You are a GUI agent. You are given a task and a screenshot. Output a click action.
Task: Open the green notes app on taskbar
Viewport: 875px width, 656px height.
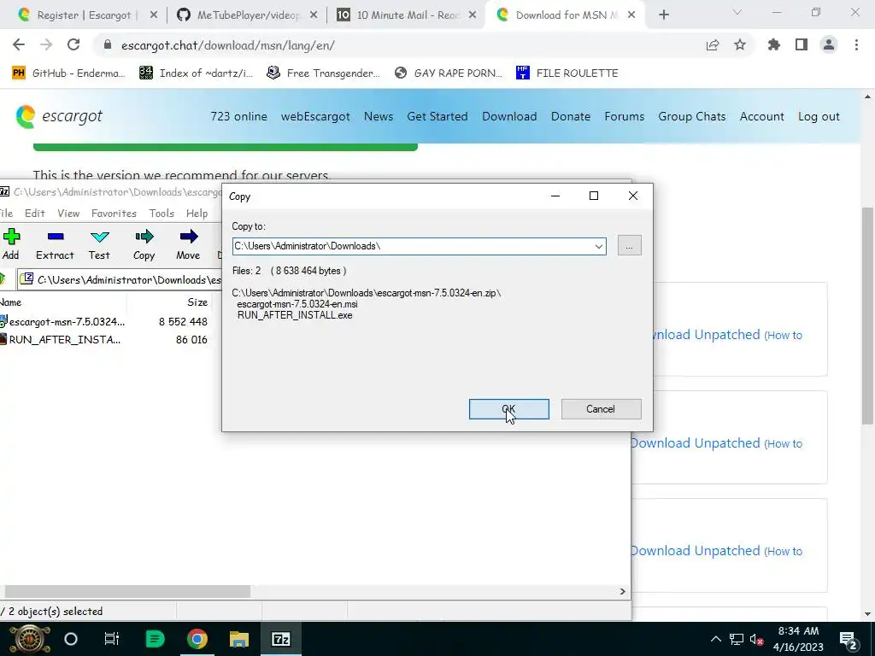tap(155, 639)
